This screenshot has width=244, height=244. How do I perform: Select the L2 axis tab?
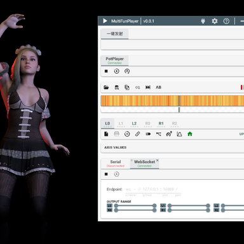coord(134,124)
